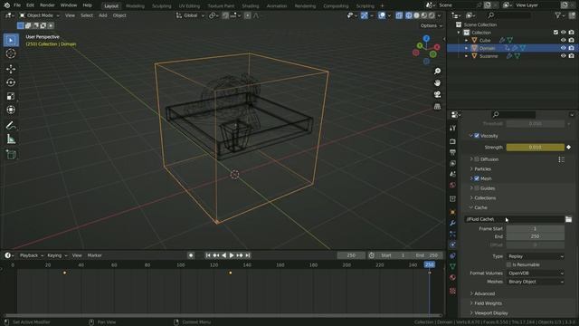Open the viewport Options popover
The height and width of the screenshot is (326, 579).
(x=431, y=25)
